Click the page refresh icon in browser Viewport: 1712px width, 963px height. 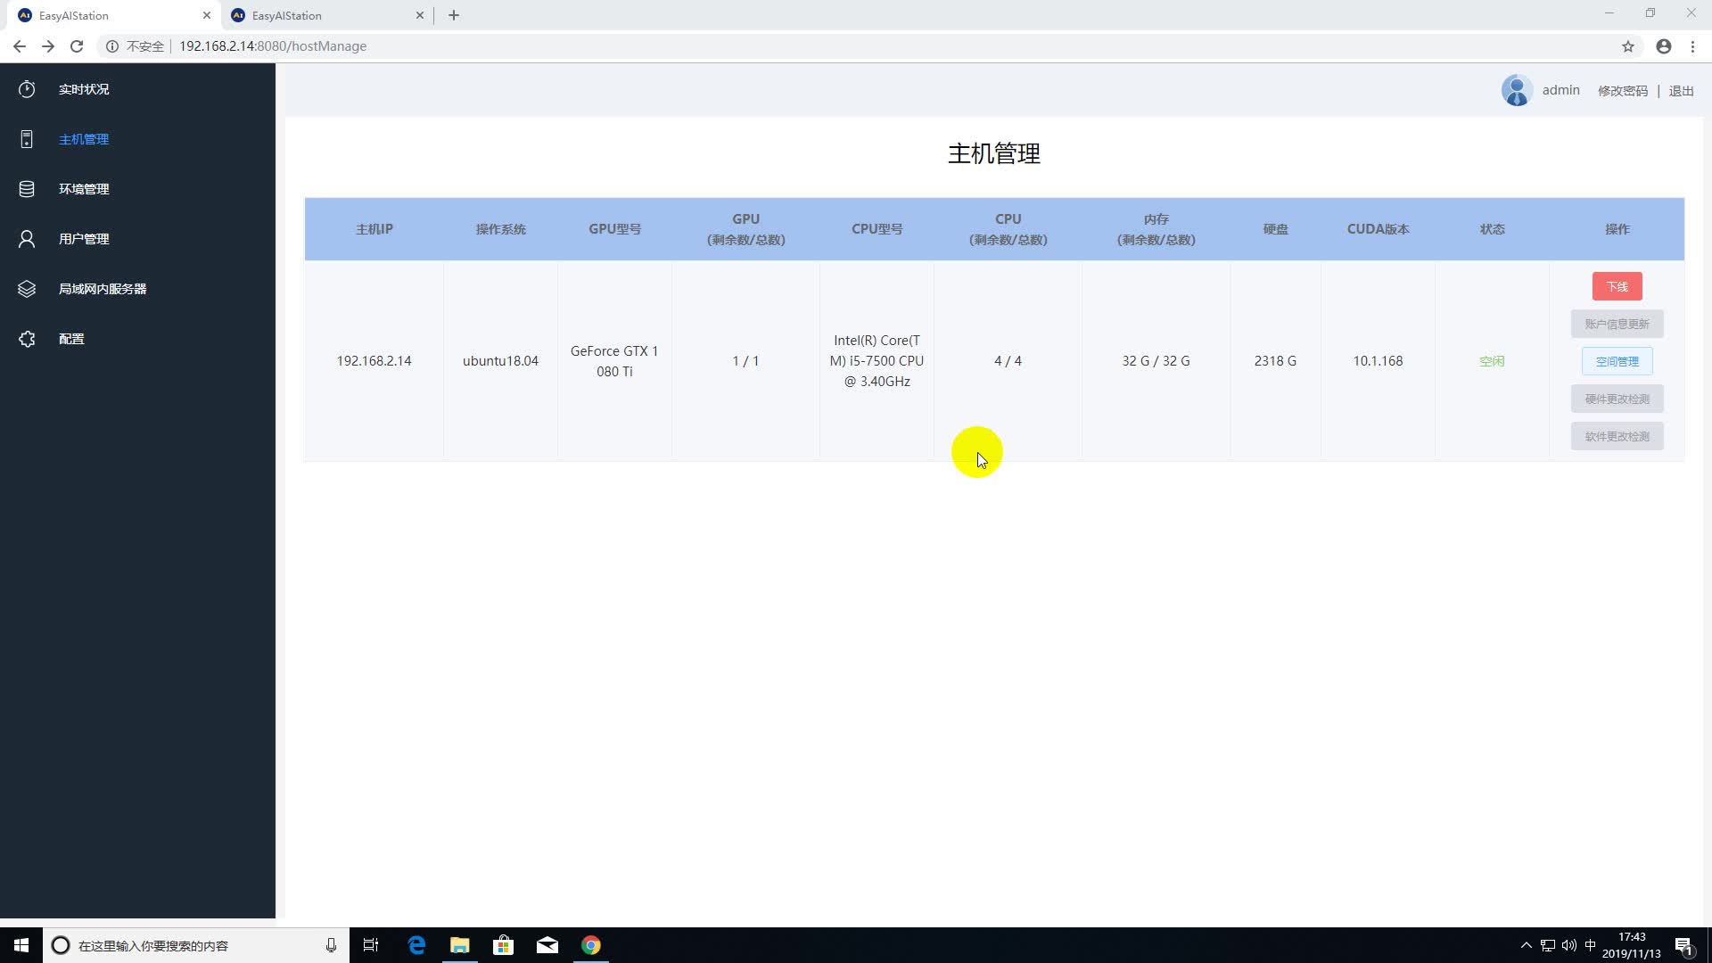tap(77, 45)
